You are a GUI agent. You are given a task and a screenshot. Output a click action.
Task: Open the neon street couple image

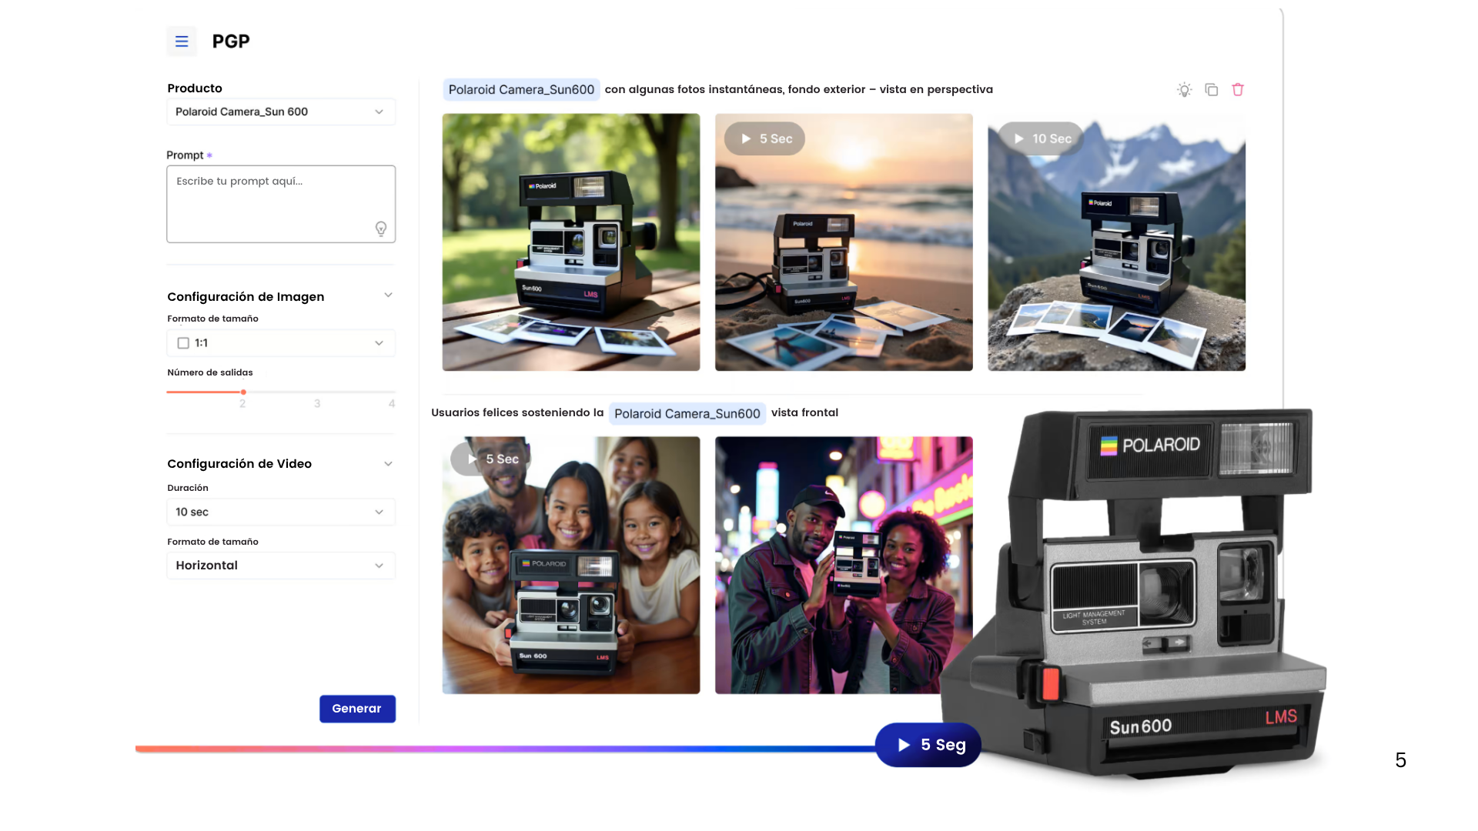[x=844, y=566]
